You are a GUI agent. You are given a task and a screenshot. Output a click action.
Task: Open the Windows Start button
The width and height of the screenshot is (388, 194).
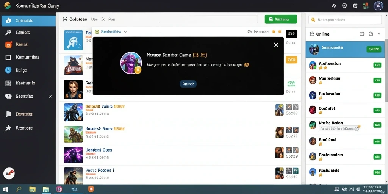pos(5,189)
